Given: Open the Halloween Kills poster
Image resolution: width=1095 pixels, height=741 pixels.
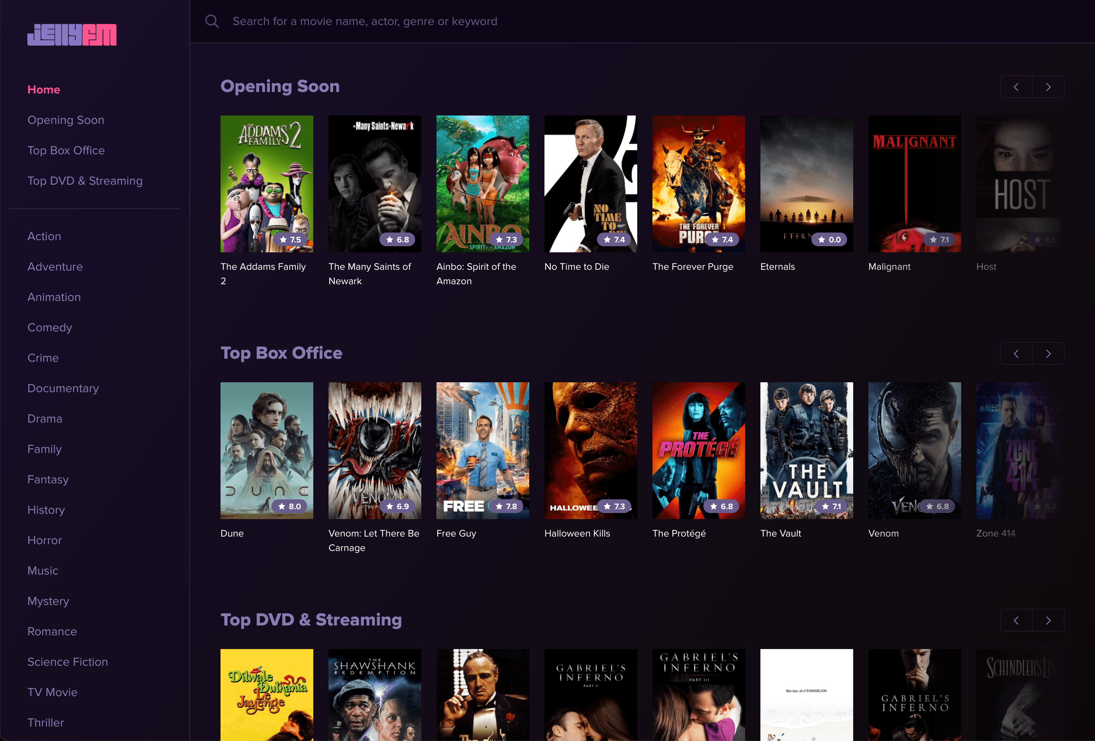Looking at the screenshot, I should click(x=591, y=451).
